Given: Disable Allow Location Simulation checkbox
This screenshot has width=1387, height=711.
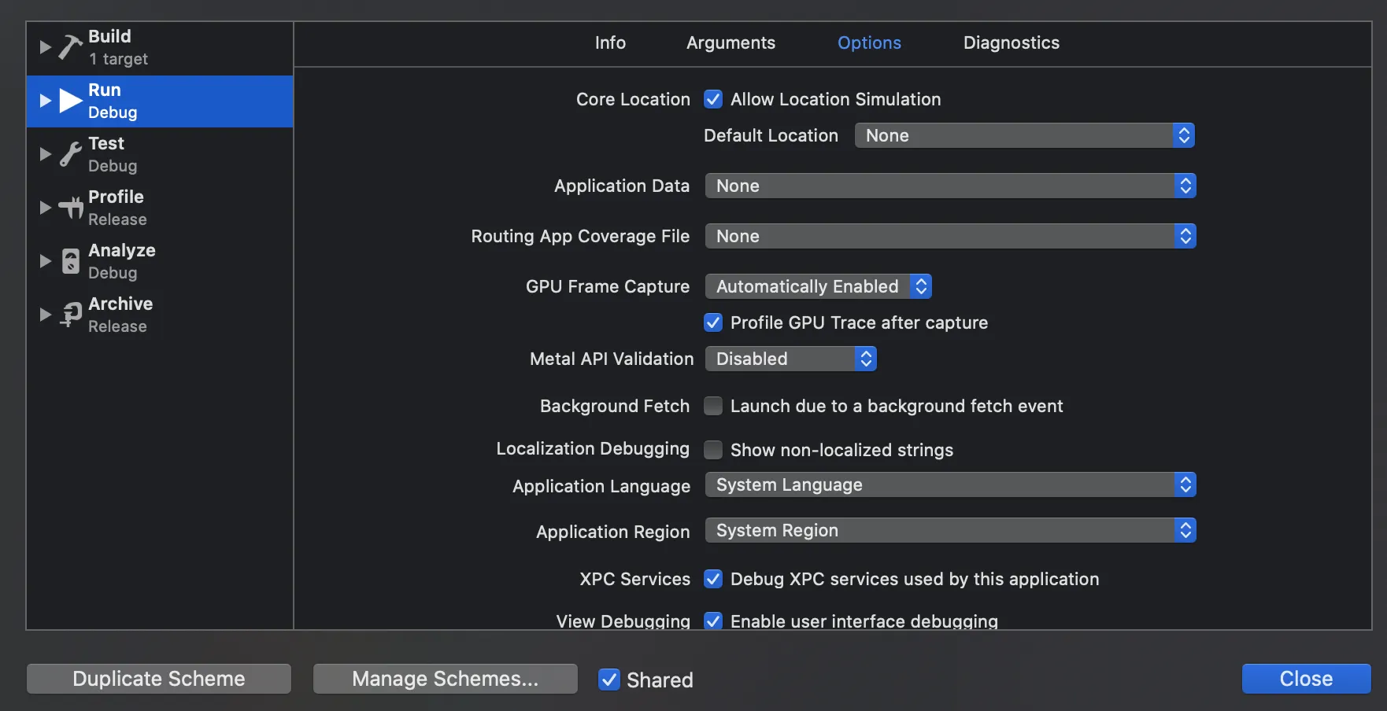Looking at the screenshot, I should (713, 99).
